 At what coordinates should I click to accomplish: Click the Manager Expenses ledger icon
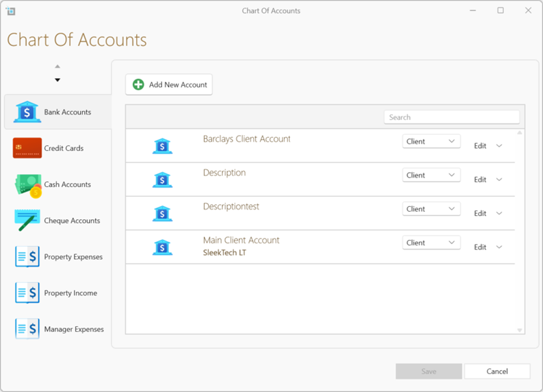click(x=27, y=329)
